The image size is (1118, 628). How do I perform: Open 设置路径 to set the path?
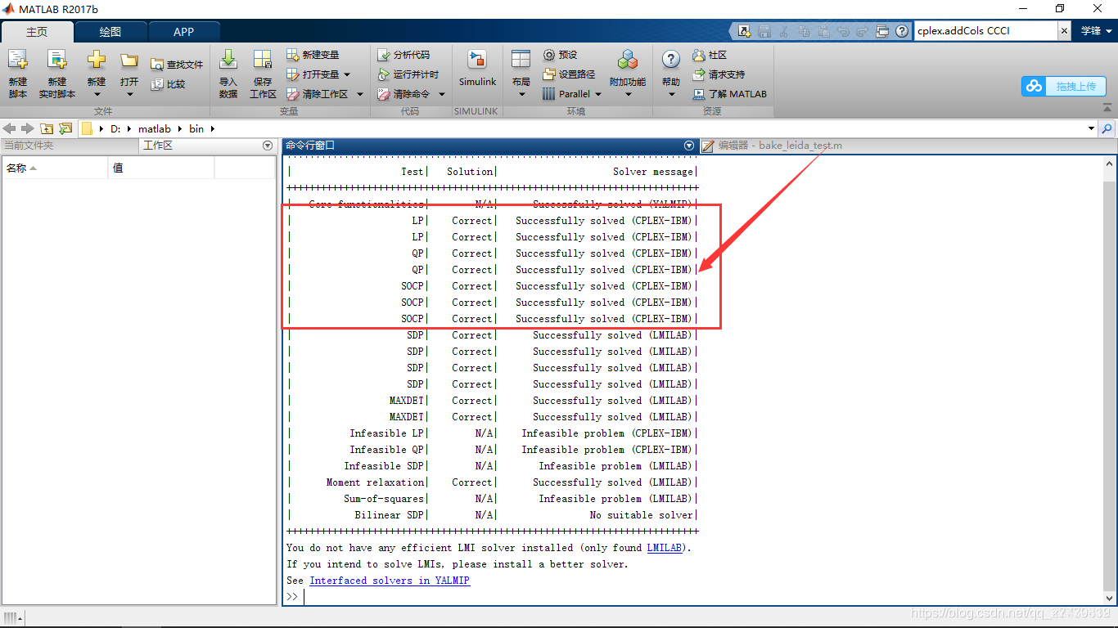tap(569, 74)
